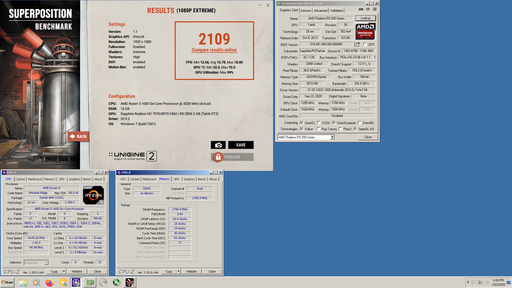Viewport: 512px width, 288px height.
Task: Toggle the OpenCL checkbox
Action: 302,123
